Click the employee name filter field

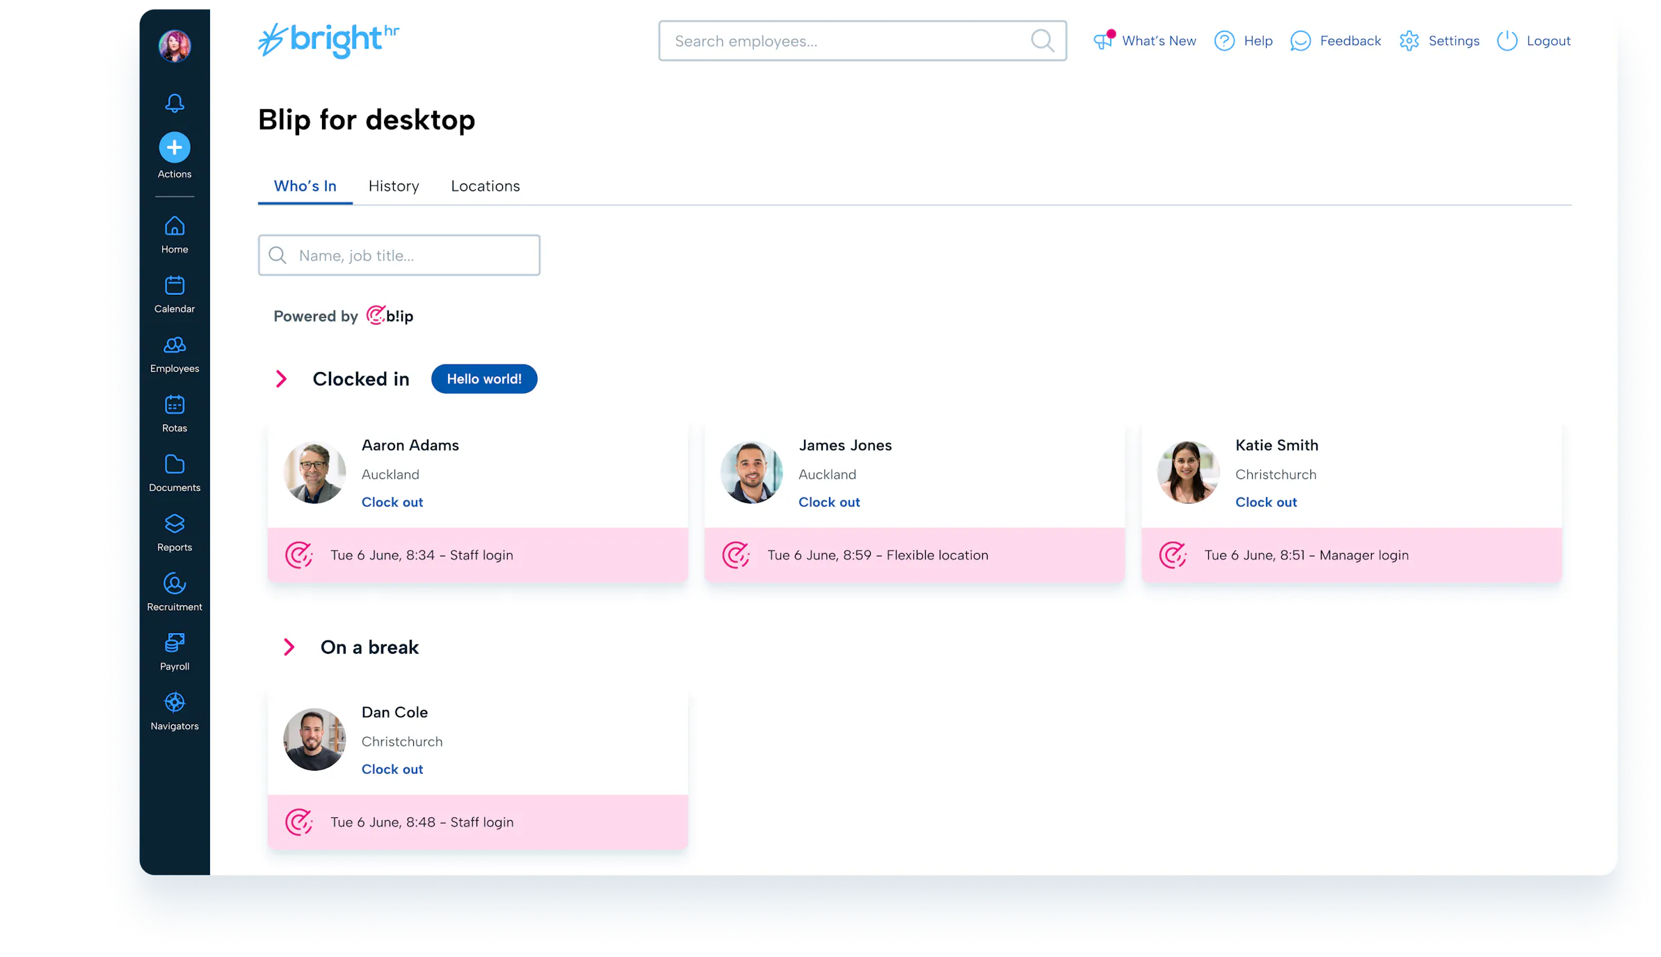click(399, 255)
